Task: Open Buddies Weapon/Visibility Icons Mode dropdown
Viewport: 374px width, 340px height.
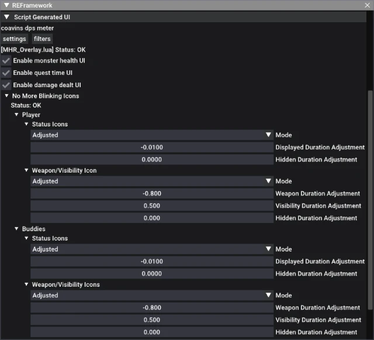Action: tap(152, 296)
